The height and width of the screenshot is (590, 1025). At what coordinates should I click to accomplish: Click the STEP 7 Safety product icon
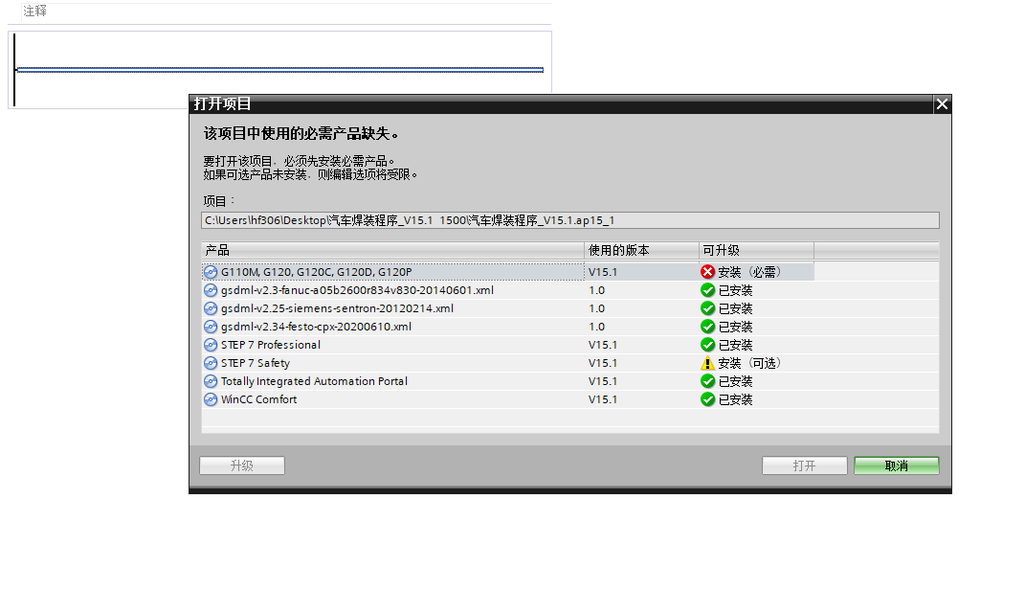[x=211, y=363]
